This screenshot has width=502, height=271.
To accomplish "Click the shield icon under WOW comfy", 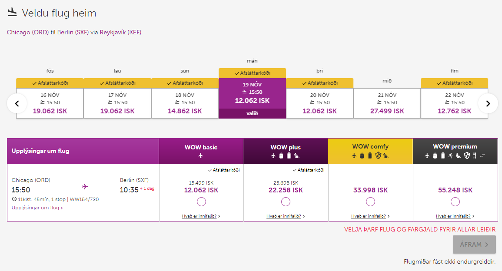I will 378,155.
